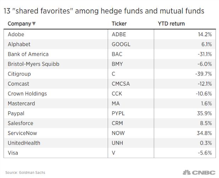Click the YTD return column header
This screenshot has height=178, width=219.
pos(171,24)
